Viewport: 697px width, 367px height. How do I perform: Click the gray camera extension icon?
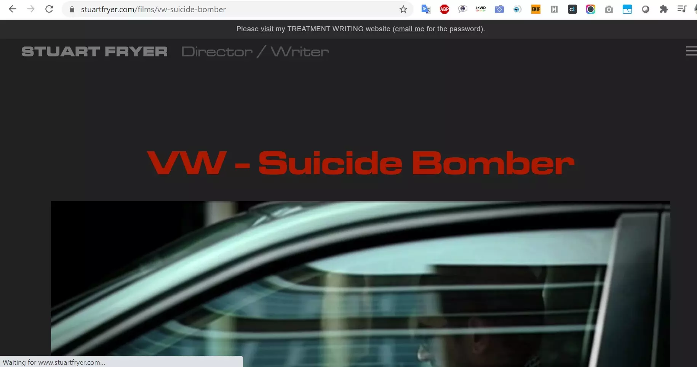pos(609,9)
